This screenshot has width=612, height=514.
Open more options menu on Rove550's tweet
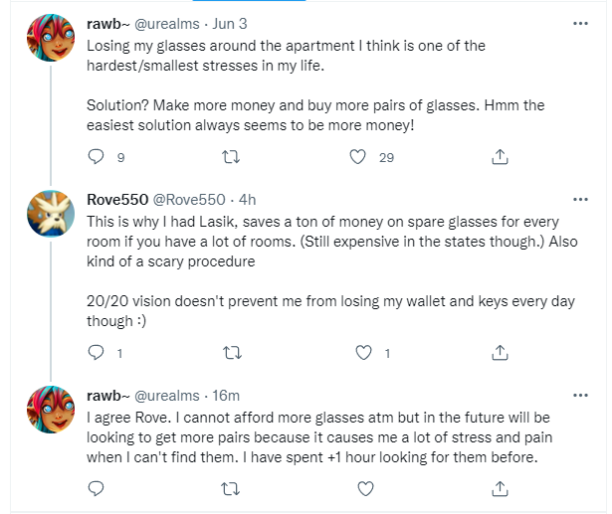click(580, 199)
